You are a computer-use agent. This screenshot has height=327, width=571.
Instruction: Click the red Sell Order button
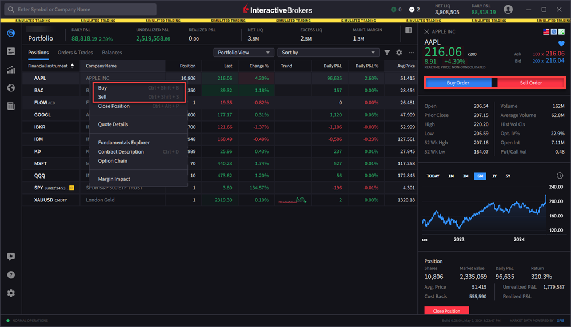pyautogui.click(x=530, y=83)
